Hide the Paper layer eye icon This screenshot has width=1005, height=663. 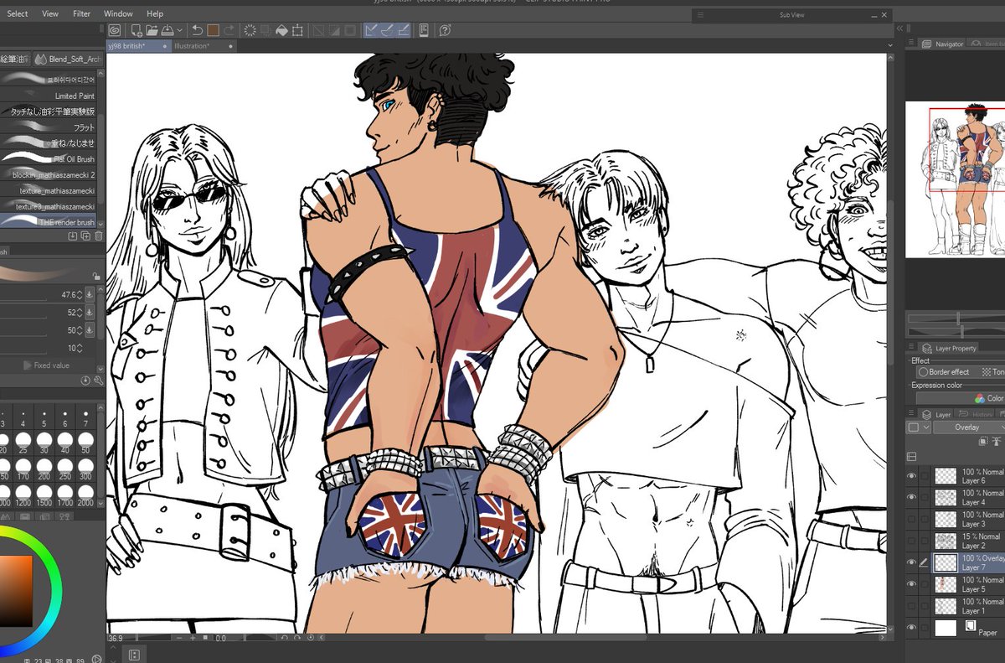(911, 627)
